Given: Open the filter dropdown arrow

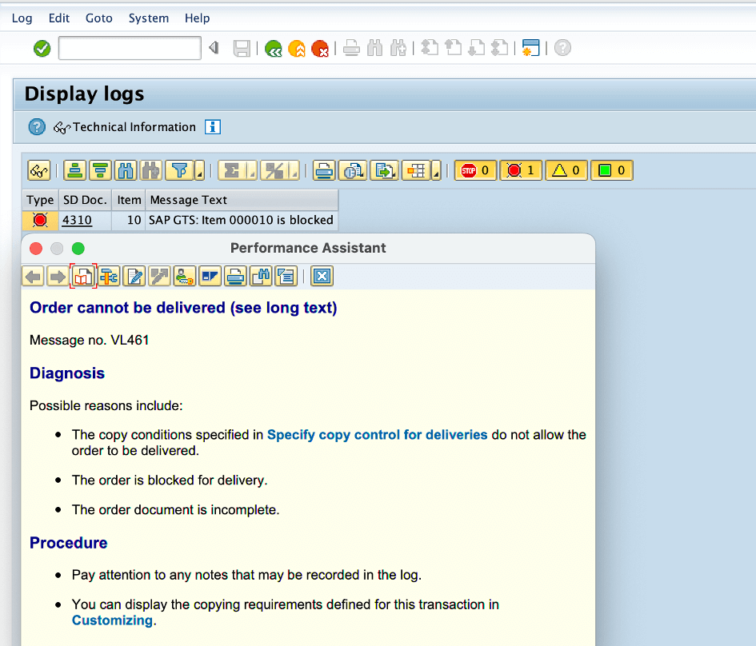Looking at the screenshot, I should point(200,170).
